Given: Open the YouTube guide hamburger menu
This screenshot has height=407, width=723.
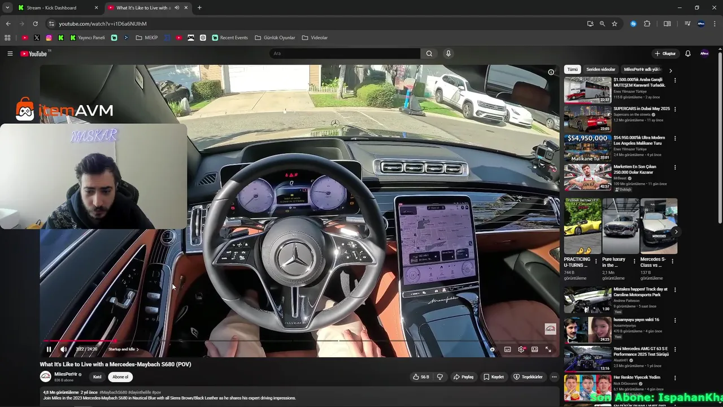Looking at the screenshot, I should coord(10,54).
